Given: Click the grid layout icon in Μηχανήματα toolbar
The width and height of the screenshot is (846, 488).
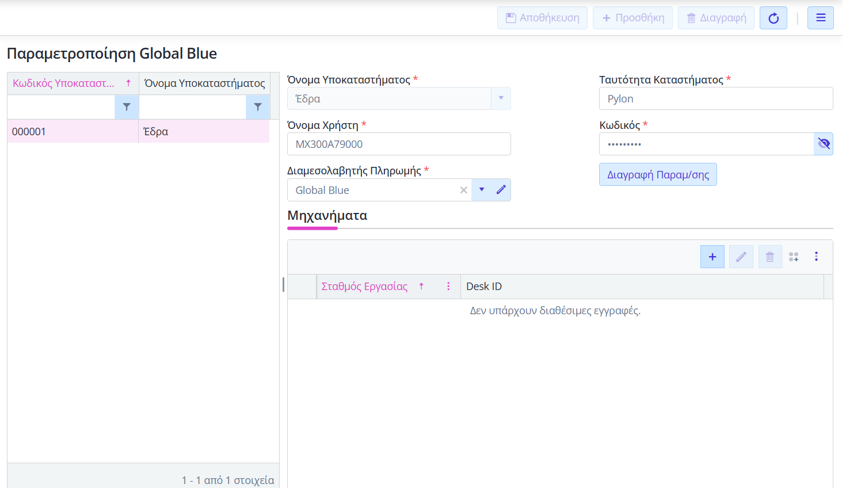Looking at the screenshot, I should (794, 257).
